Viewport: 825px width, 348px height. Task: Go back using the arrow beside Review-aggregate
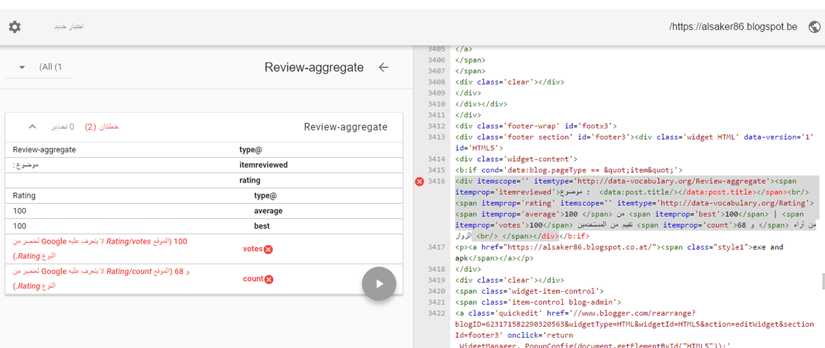(x=384, y=67)
